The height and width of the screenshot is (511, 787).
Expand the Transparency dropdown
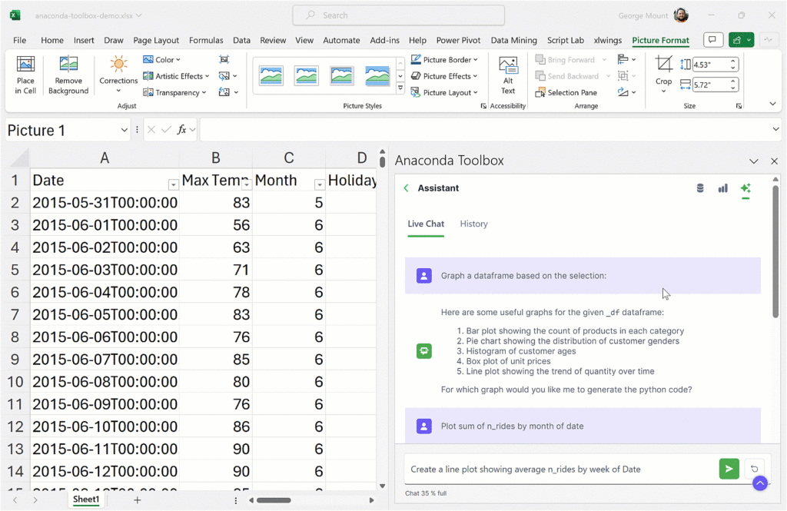177,92
